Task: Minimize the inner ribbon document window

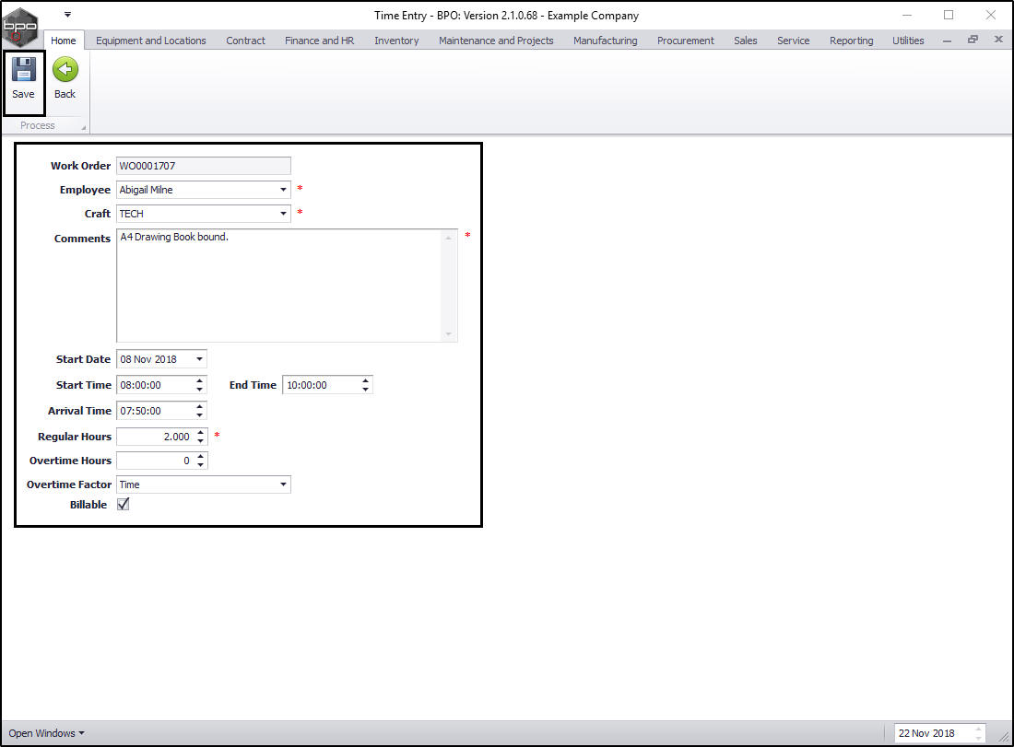Action: (x=947, y=40)
